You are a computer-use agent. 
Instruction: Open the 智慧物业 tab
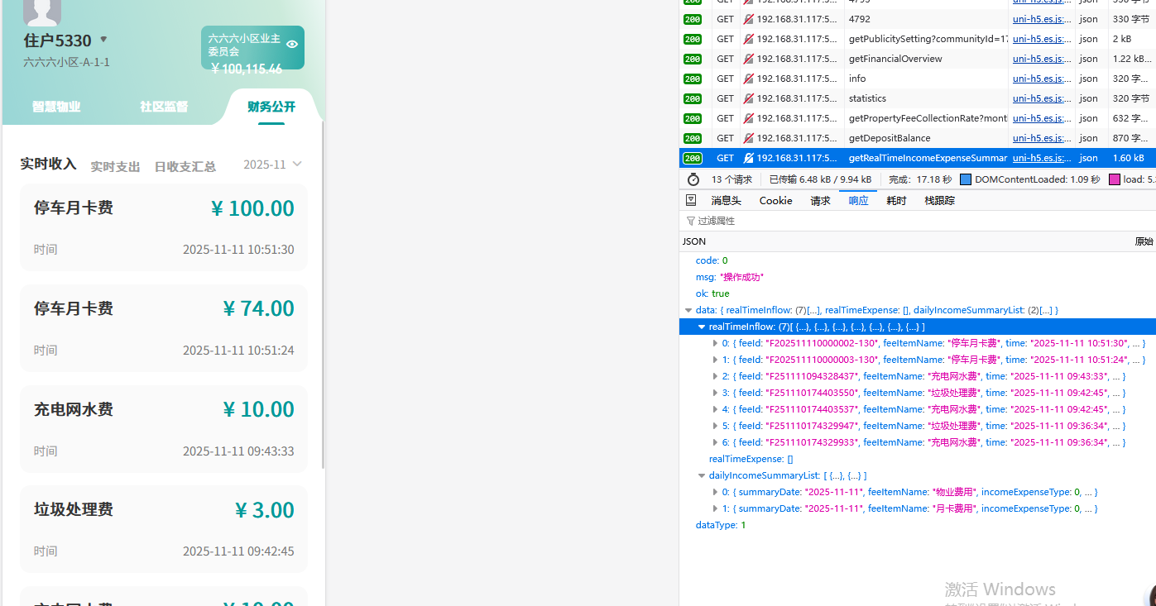point(55,107)
